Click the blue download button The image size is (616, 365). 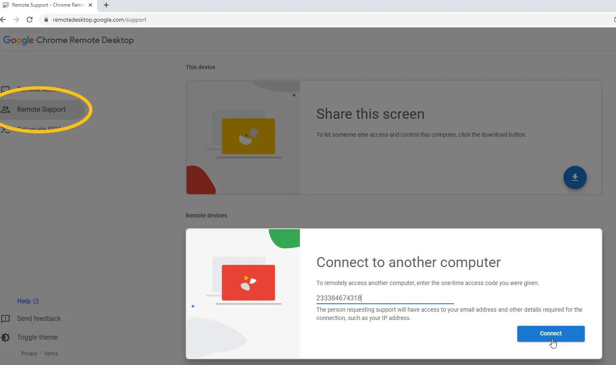[575, 177]
